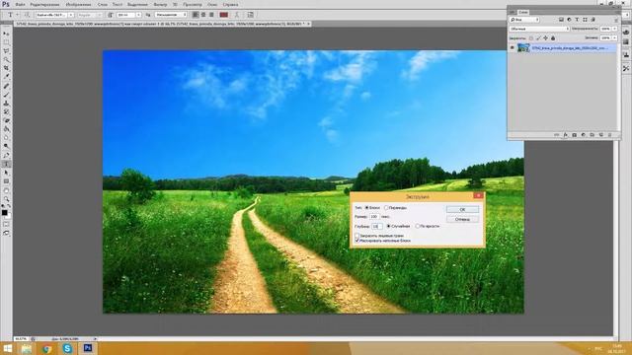
Task: Click right align text icon
Action: pos(211,15)
